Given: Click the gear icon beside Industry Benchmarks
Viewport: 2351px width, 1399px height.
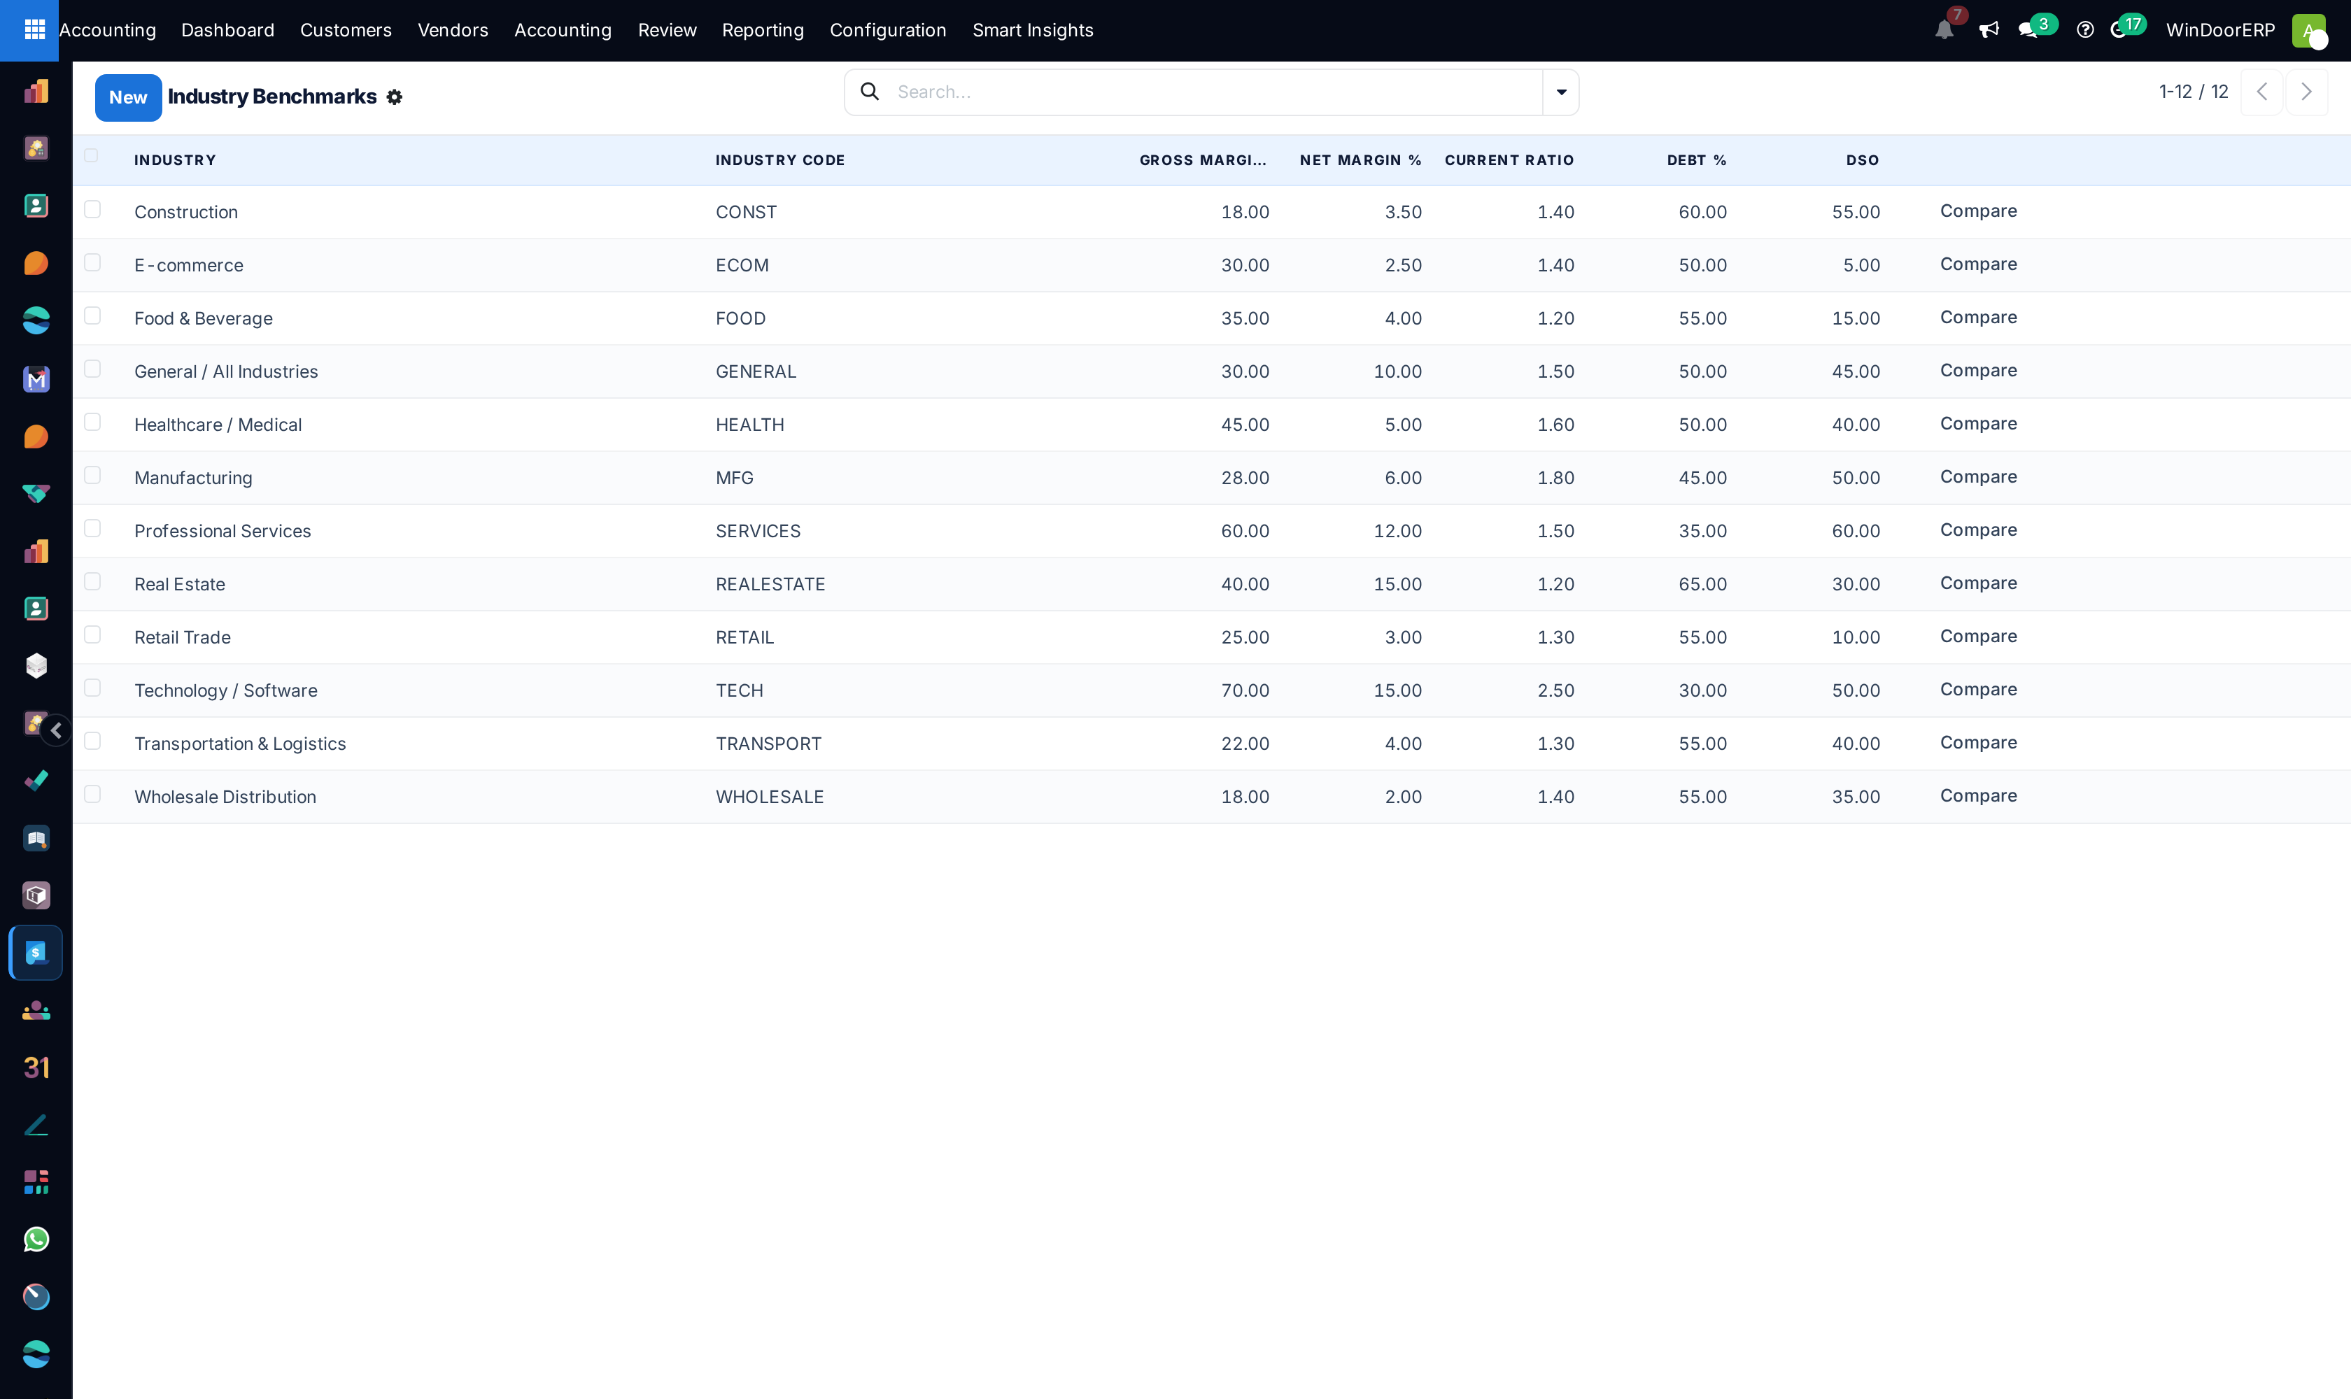Looking at the screenshot, I should click(x=394, y=97).
